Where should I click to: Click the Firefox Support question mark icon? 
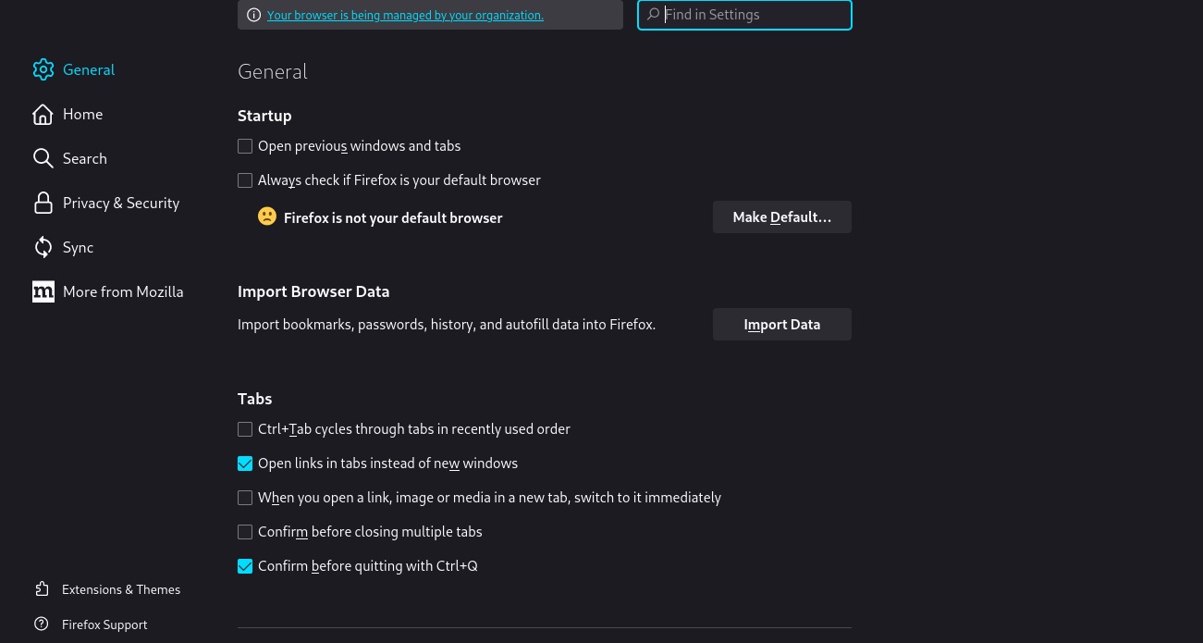point(41,624)
